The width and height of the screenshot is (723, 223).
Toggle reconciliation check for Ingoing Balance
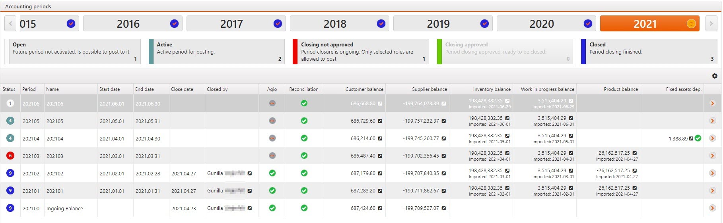(304, 208)
